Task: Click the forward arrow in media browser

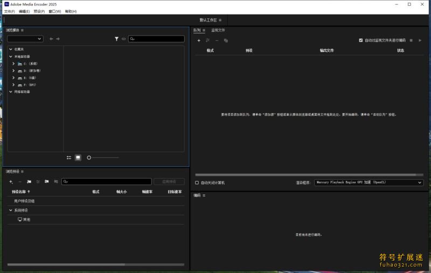Action: 58,39
